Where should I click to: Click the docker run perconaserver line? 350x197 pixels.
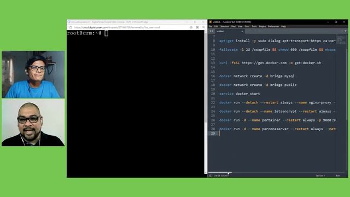click(277, 129)
